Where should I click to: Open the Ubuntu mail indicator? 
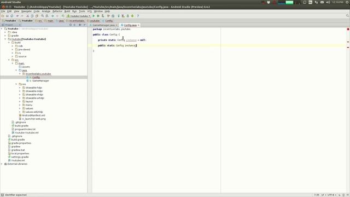click(x=322, y=2)
